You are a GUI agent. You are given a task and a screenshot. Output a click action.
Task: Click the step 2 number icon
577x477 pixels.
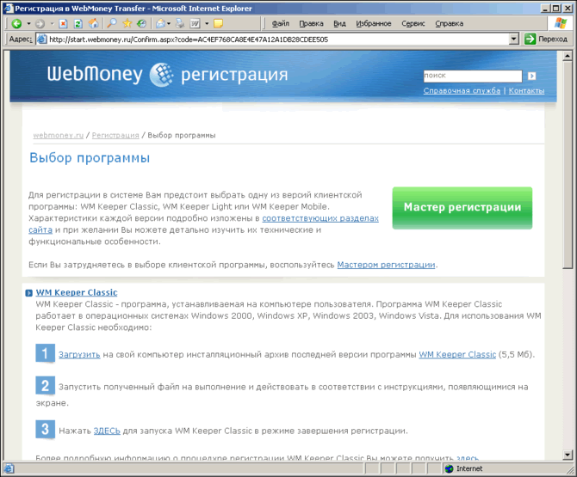46,386
